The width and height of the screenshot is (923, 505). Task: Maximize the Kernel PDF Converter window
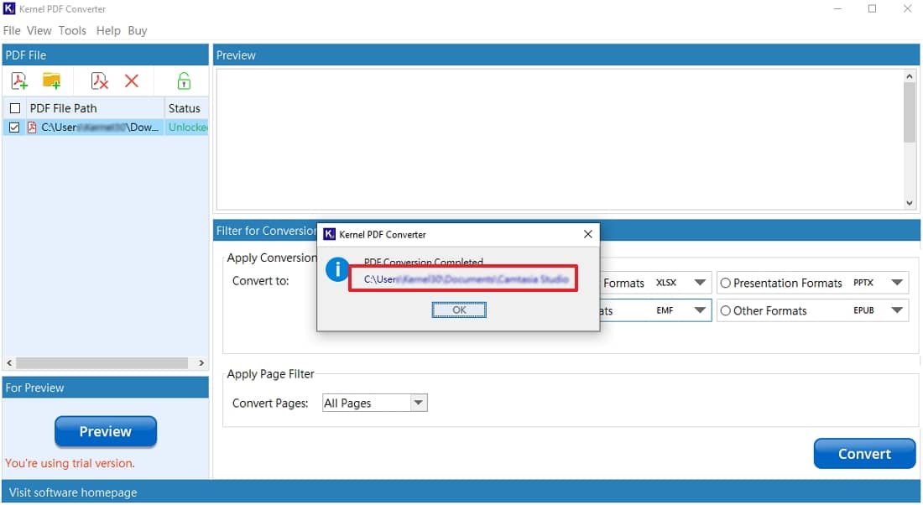pos(873,9)
